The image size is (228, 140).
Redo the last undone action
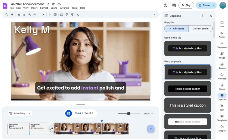pyautogui.click(x=24, y=15)
